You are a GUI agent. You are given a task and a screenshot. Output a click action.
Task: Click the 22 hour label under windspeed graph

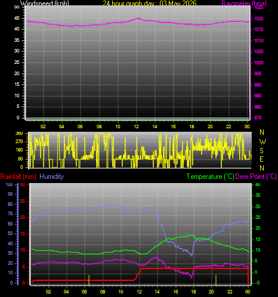228,126
